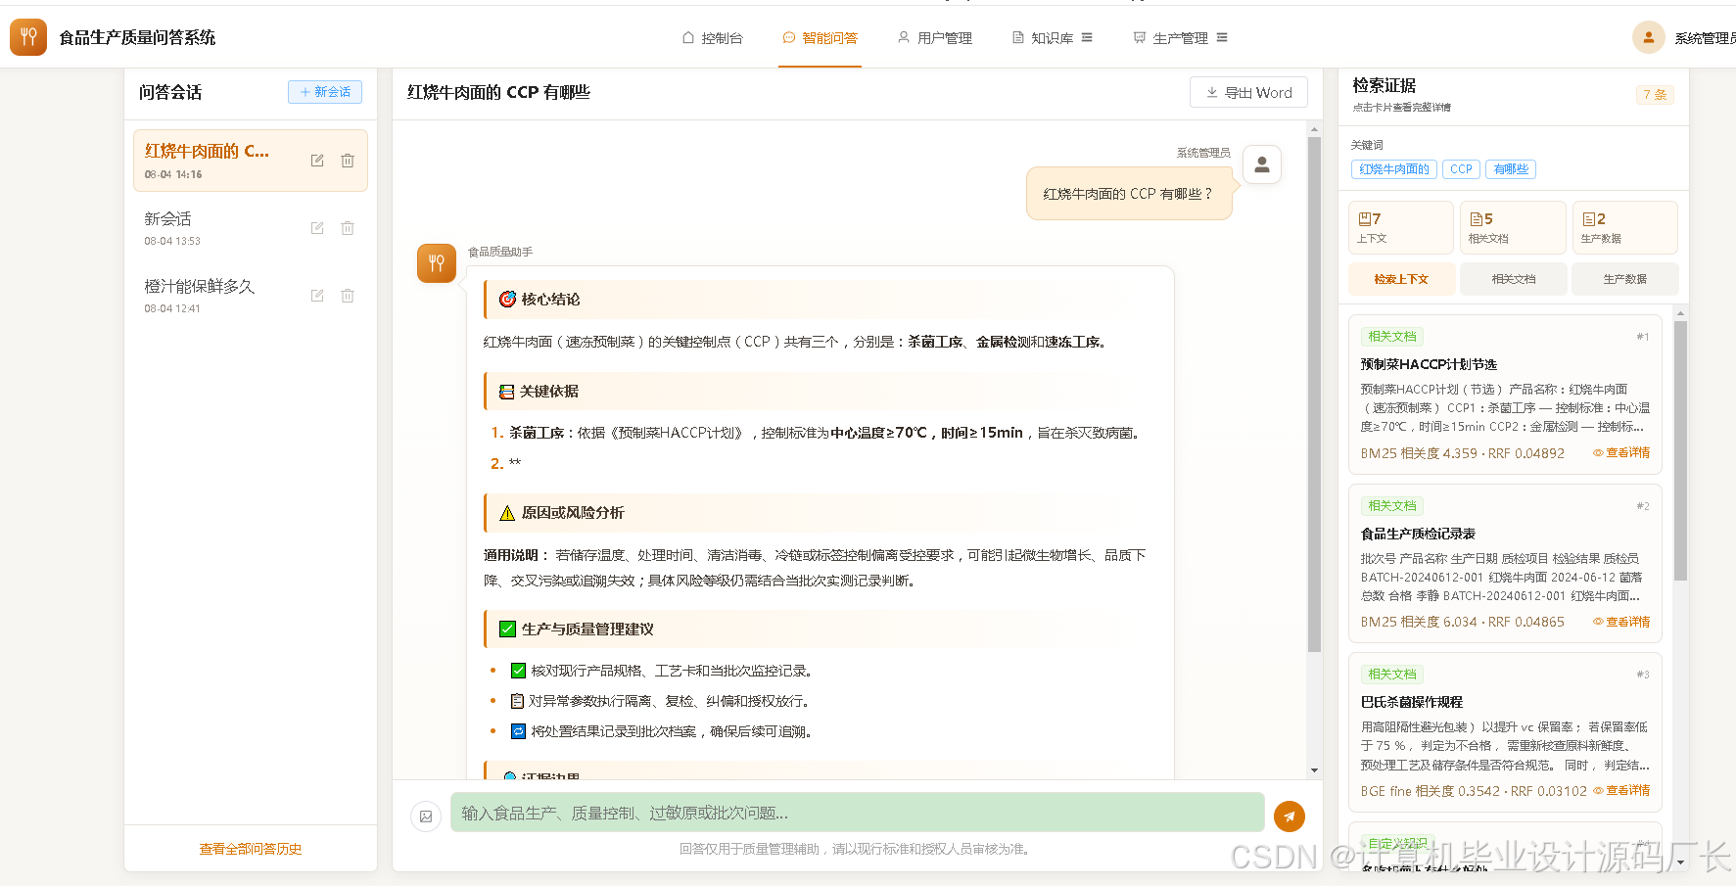
Task: Click the 红烧牛肉面的 CCP 有哪些？ question bubble
Action: 1129,194
